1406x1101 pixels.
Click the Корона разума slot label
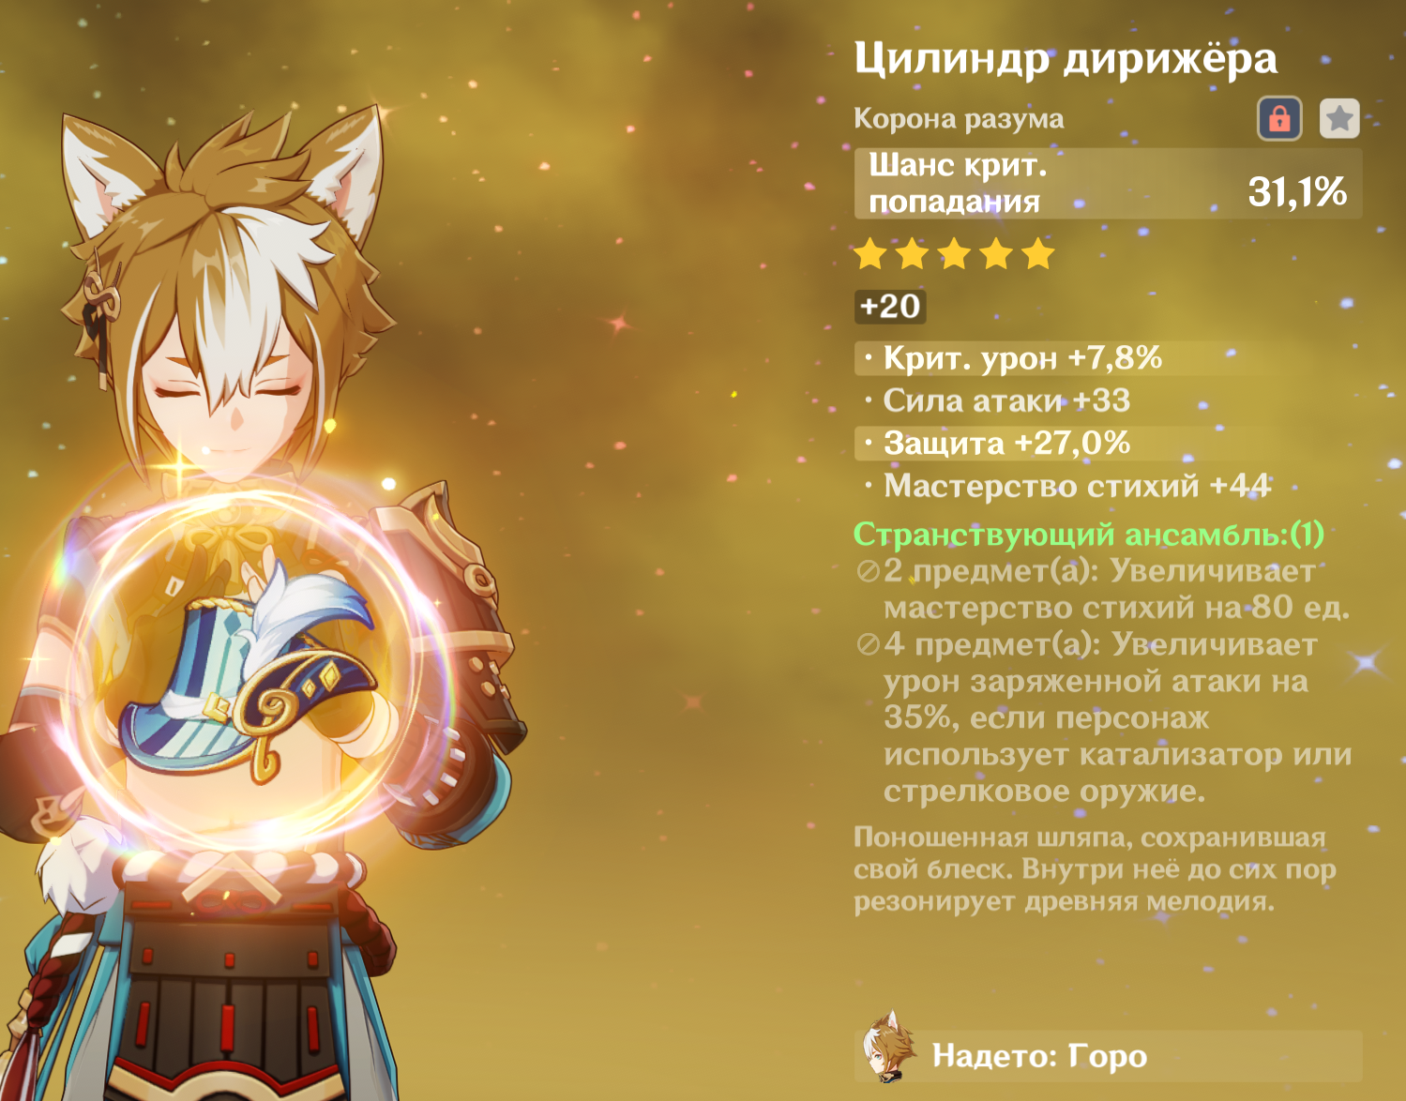pos(959,119)
